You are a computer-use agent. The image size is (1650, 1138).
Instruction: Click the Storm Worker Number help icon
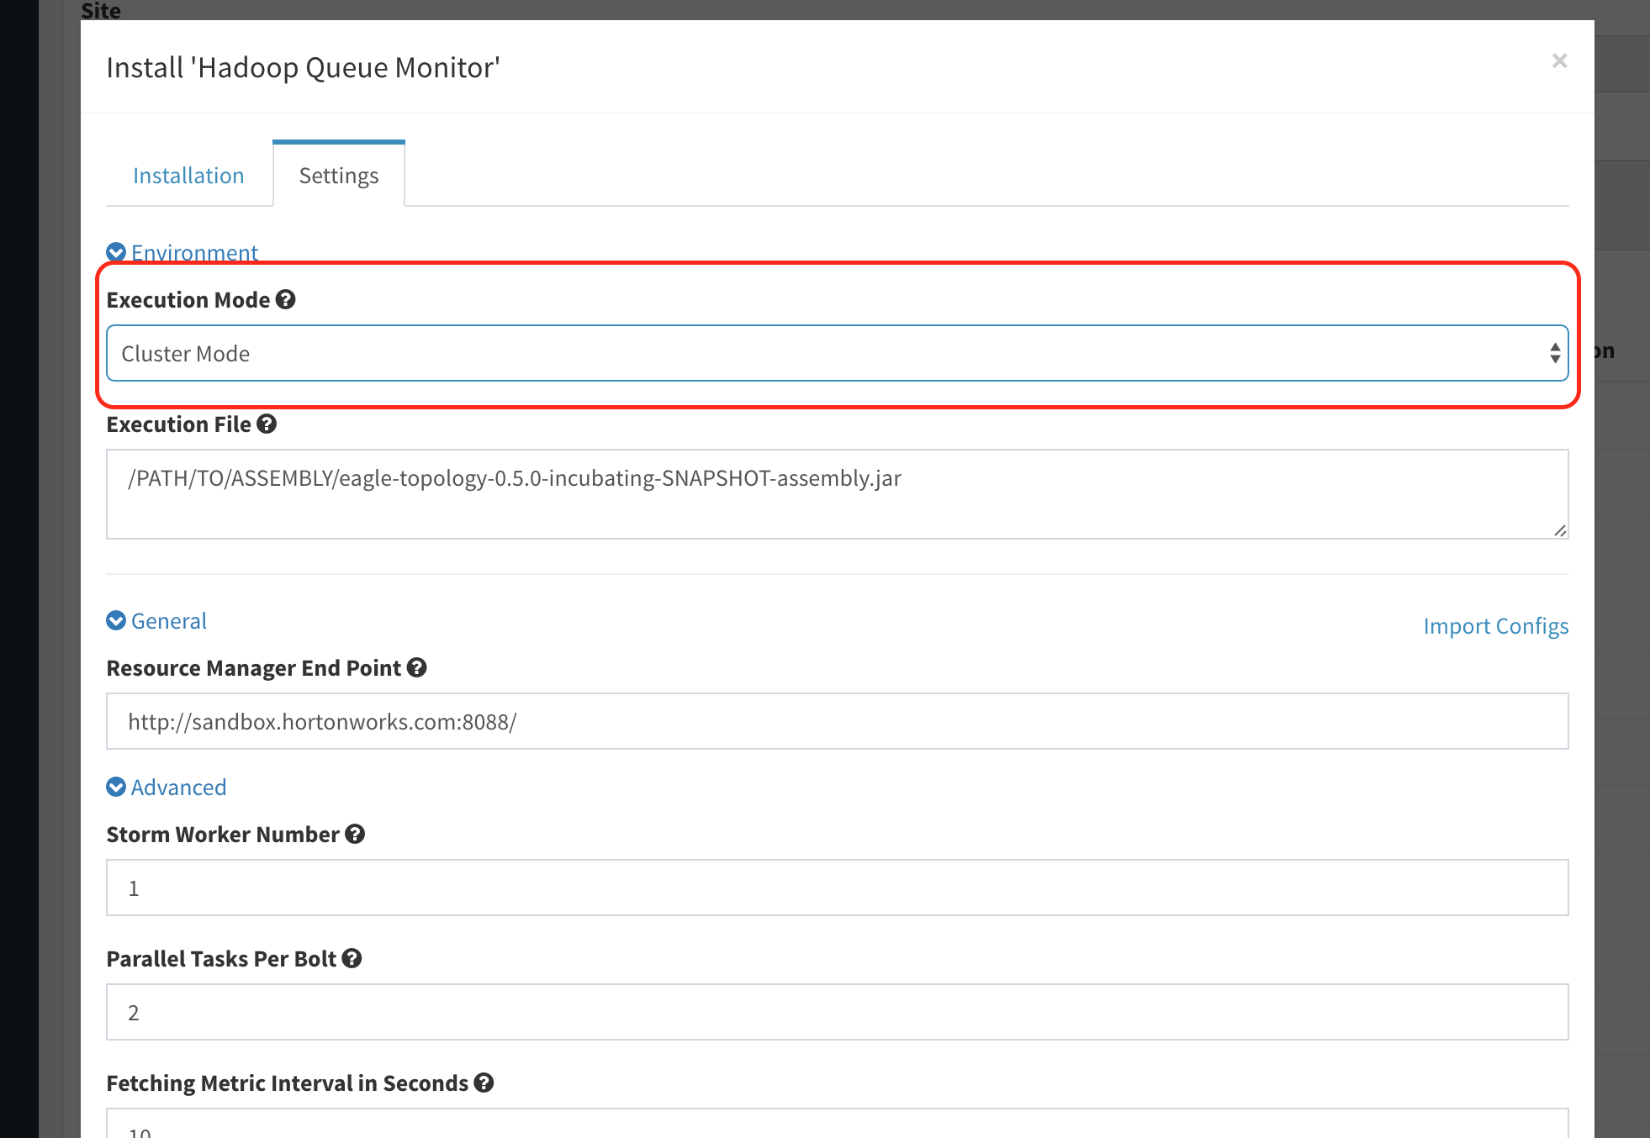point(355,835)
